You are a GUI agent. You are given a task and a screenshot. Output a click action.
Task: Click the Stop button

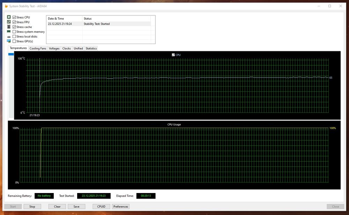[x=32, y=207]
